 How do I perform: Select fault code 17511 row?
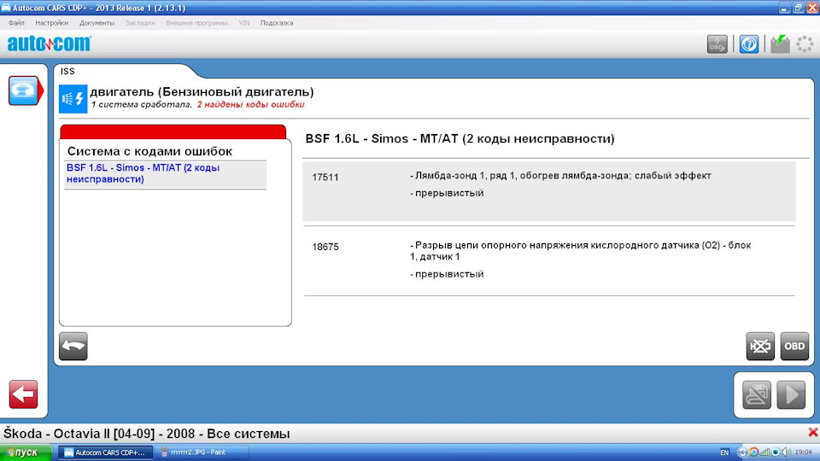click(549, 191)
